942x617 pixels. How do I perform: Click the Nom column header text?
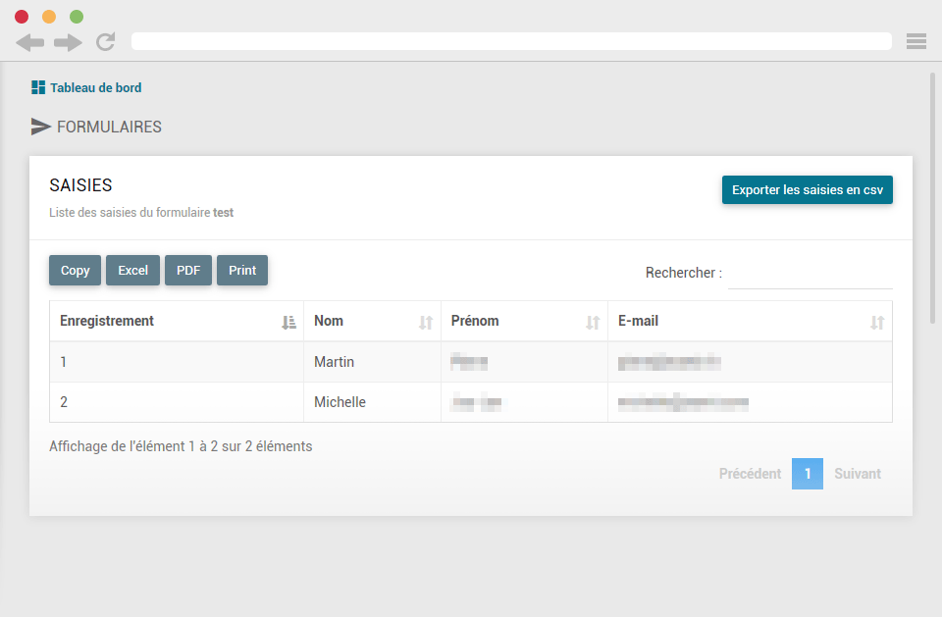point(329,321)
